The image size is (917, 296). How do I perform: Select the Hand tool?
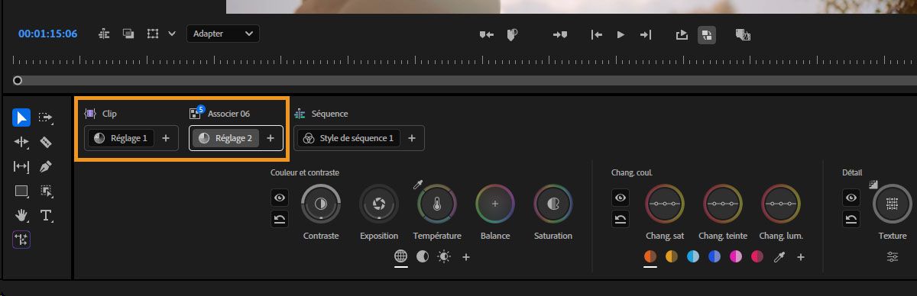[21, 215]
